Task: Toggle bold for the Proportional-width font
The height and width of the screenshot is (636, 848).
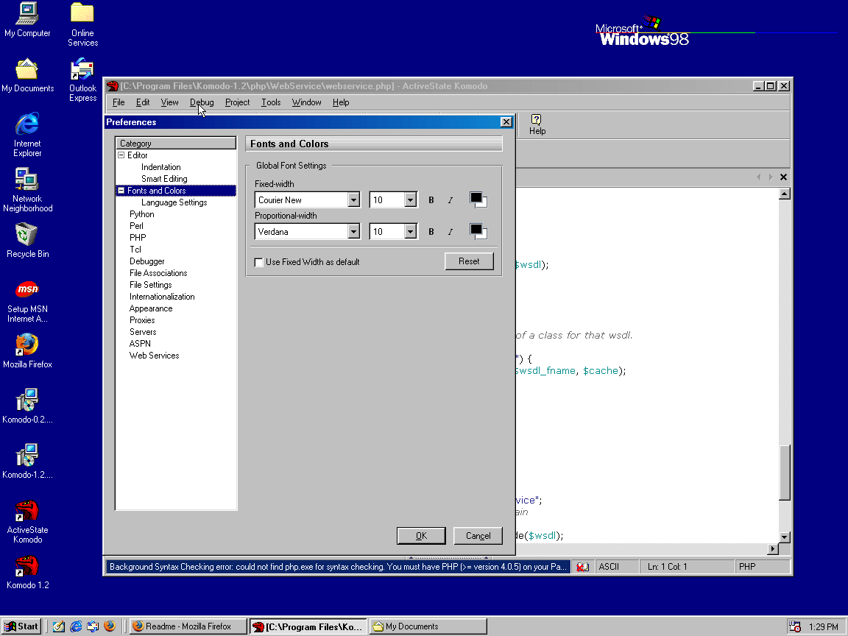Action: click(431, 232)
